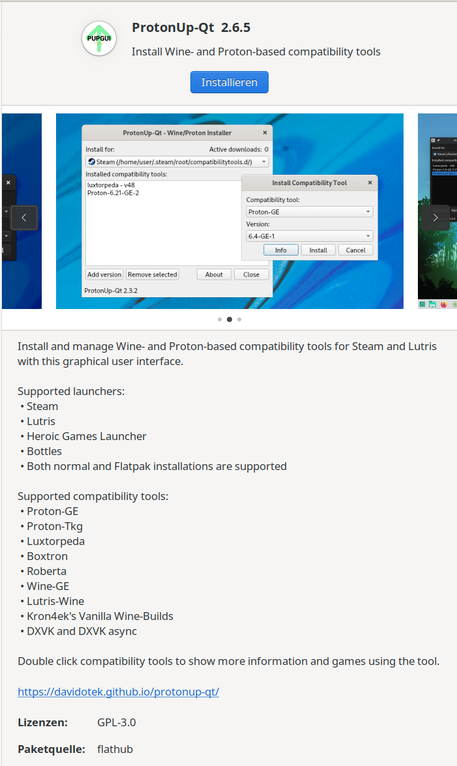Screen dimensions: 457x766
Task: Select the first carousel page dot
Action: point(220,319)
